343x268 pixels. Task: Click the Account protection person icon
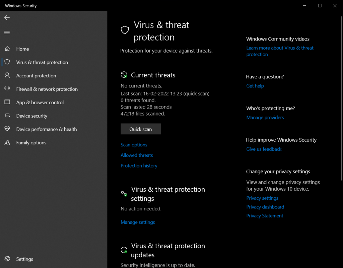(7, 75)
